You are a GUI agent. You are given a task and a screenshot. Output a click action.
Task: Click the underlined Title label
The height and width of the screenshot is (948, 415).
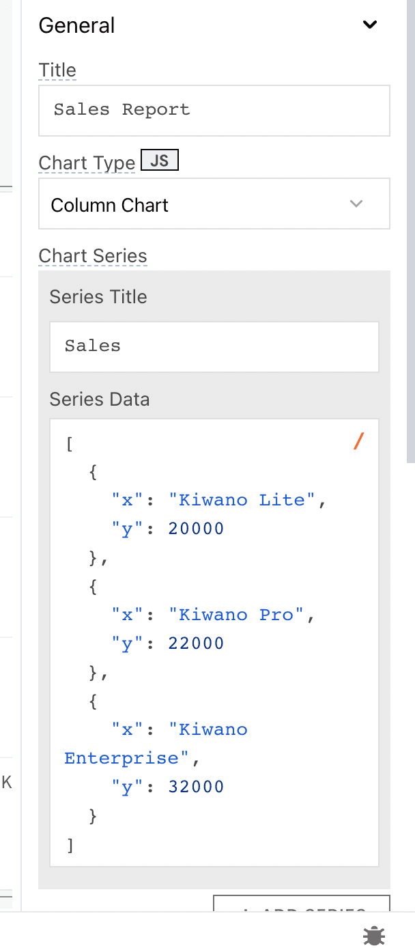click(57, 70)
